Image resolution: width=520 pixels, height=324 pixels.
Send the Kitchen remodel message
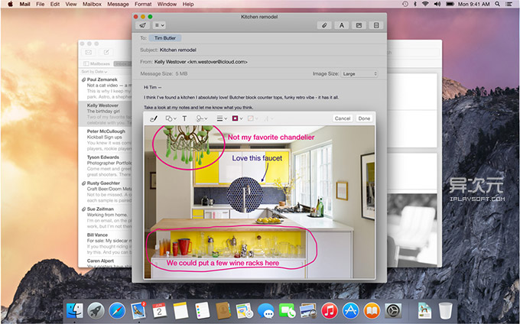click(142, 25)
